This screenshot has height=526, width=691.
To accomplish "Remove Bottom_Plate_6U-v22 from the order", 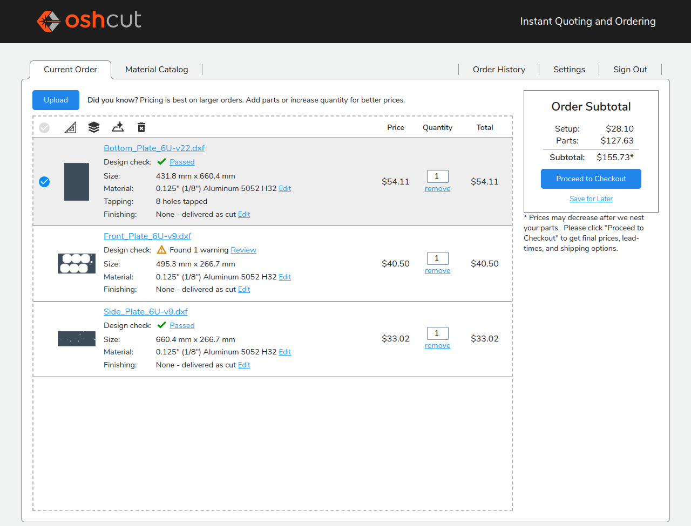I will pyautogui.click(x=437, y=189).
